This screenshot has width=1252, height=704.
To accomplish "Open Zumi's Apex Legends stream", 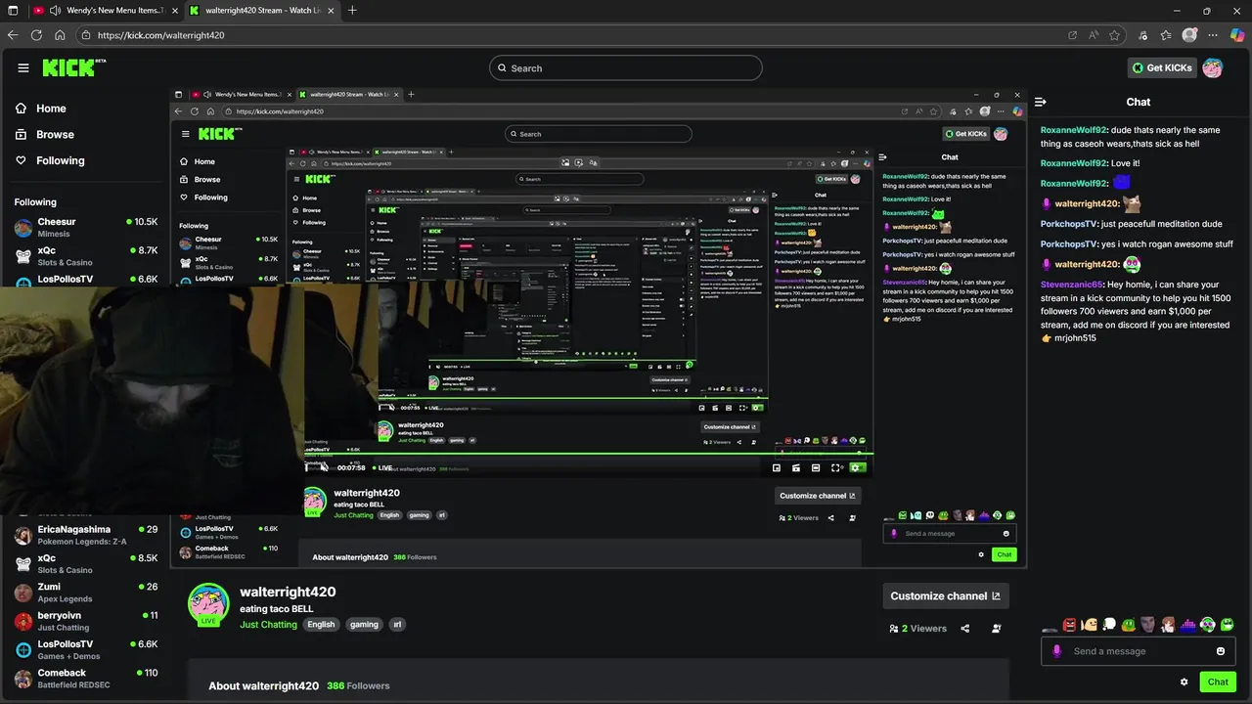I will [86, 593].
